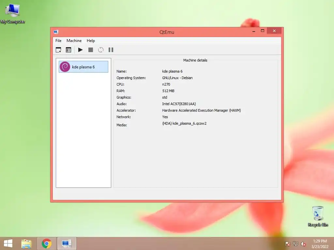Close the QtEmu window
The image size is (334, 250).
[274, 31]
